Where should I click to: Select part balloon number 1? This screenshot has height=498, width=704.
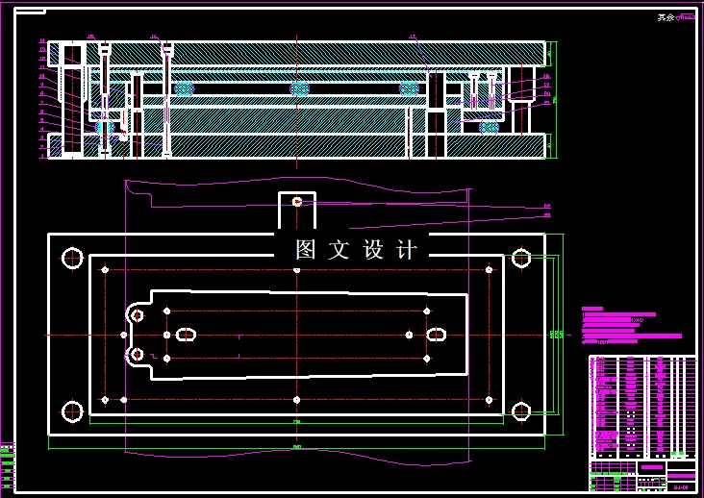click(x=42, y=156)
